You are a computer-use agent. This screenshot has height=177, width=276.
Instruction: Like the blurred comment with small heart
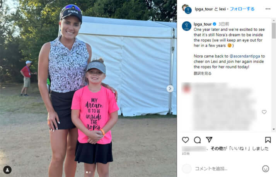point(264,112)
